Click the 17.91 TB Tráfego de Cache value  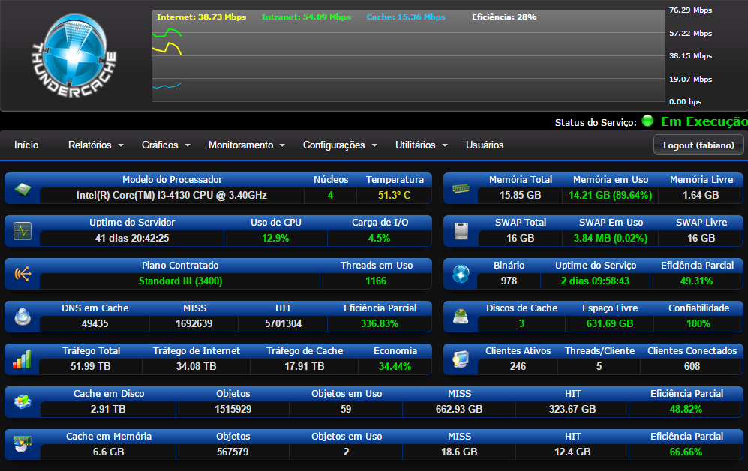click(305, 366)
